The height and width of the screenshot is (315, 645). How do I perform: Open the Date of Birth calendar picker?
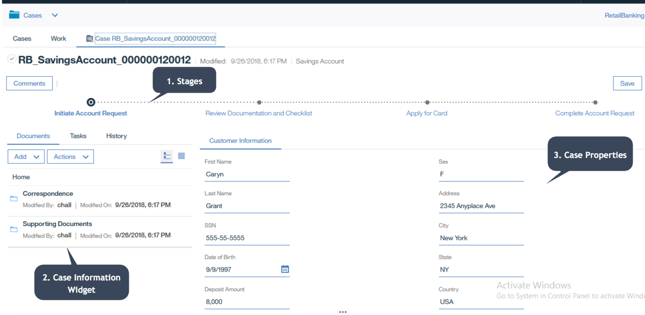click(x=285, y=269)
